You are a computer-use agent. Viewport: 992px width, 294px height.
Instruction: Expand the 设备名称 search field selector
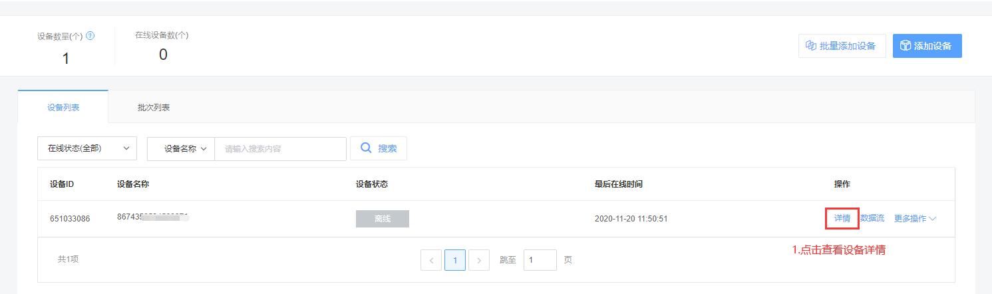[181, 149]
